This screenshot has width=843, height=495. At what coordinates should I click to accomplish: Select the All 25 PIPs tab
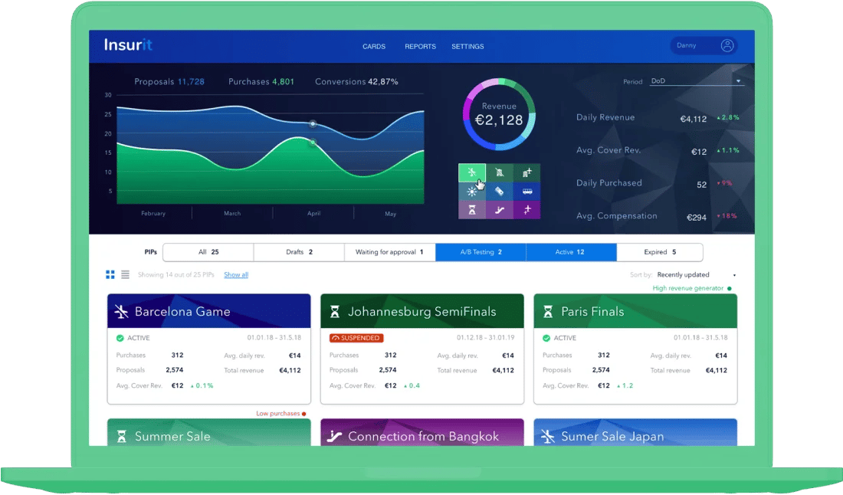click(208, 252)
